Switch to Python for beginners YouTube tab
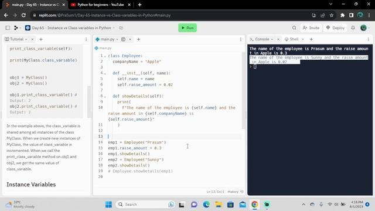 100,5
